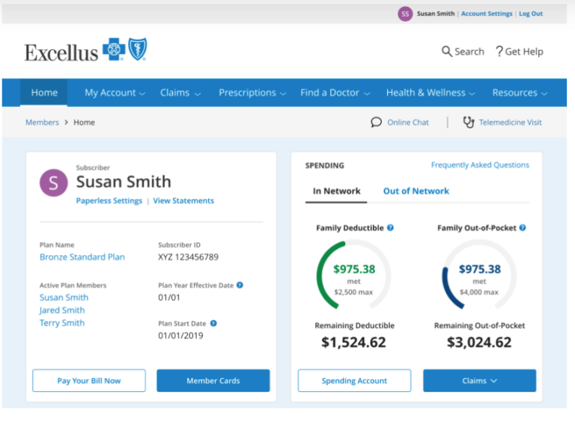Image resolution: width=575 pixels, height=421 pixels.
Task: Click Log Out link
Action: point(531,13)
